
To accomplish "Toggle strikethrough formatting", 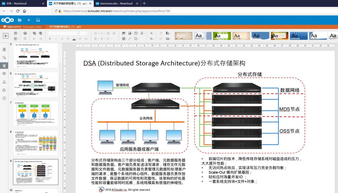I will click(x=68, y=39).
